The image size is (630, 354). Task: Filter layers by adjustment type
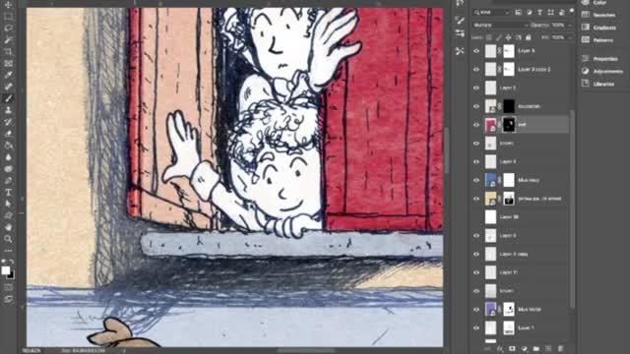(x=530, y=13)
